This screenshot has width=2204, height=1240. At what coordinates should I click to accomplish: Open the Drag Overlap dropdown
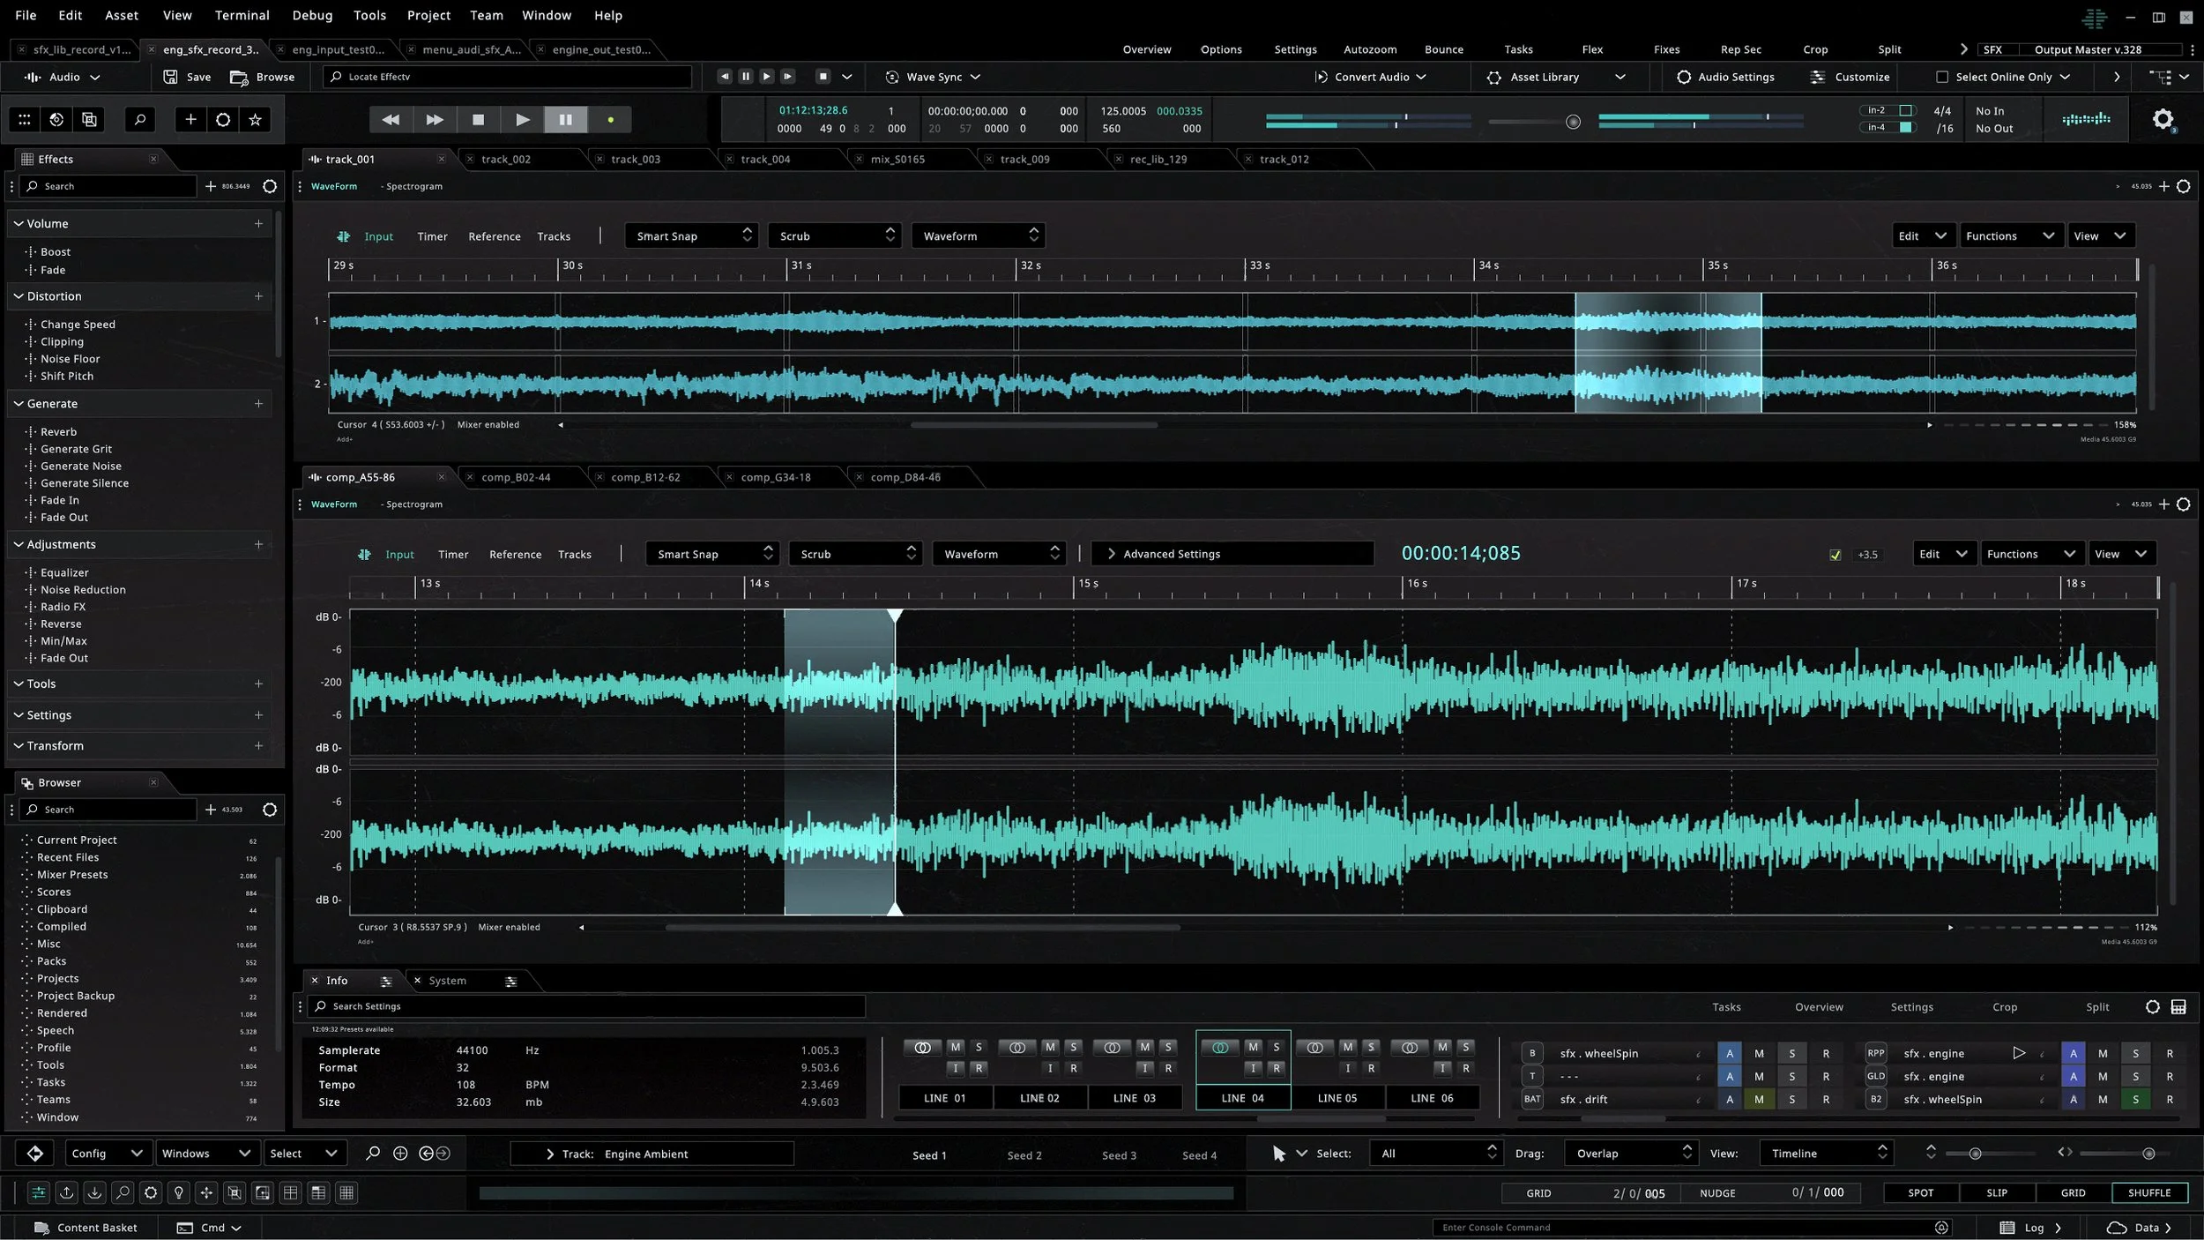point(1630,1154)
